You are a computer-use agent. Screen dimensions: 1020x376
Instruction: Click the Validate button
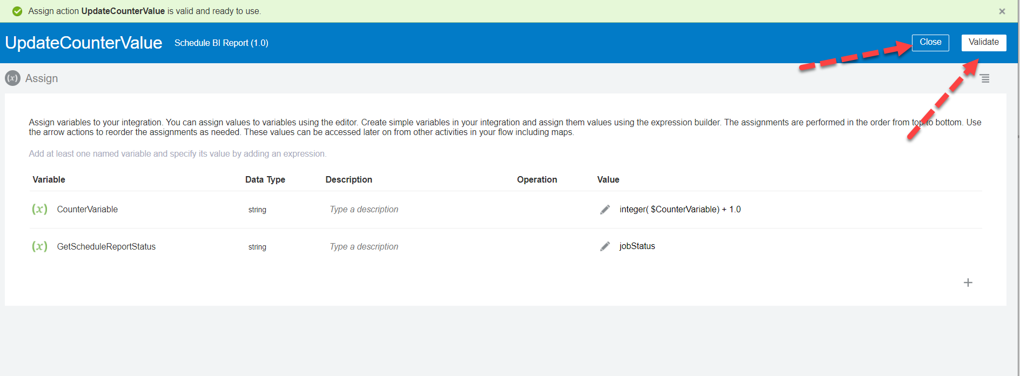[983, 43]
